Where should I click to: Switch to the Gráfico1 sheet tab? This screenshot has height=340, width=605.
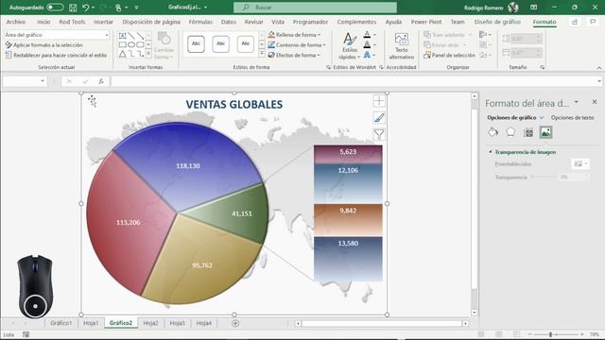[x=60, y=323]
